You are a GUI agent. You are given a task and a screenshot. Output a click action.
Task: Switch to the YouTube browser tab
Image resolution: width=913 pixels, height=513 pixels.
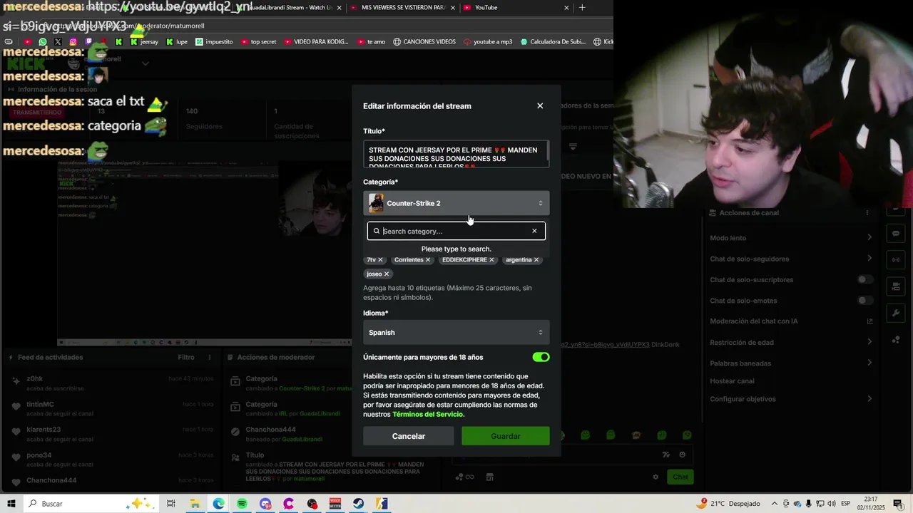pos(516,8)
